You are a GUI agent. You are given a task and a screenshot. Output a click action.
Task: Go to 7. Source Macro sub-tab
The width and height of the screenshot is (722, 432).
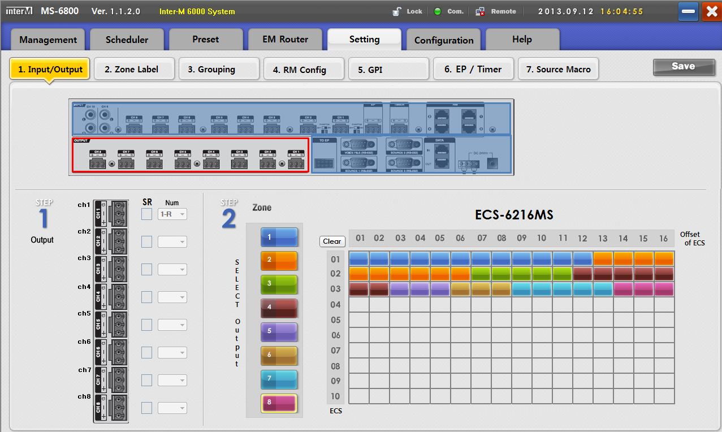click(558, 69)
